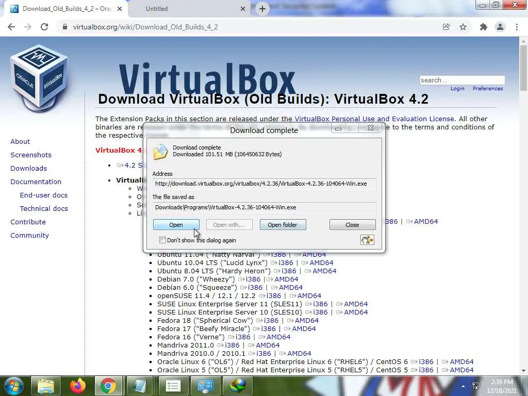This screenshot has height=396, width=528.
Task: Open Windows Explorer from taskbar
Action: coord(46,386)
